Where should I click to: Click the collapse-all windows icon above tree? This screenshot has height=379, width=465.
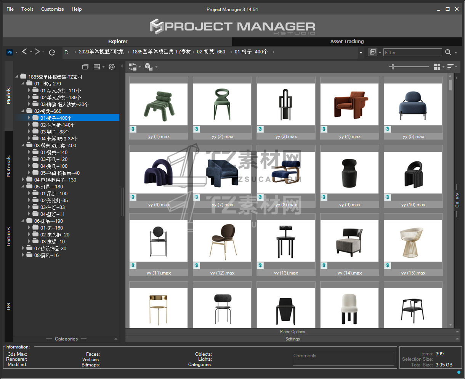point(85,67)
